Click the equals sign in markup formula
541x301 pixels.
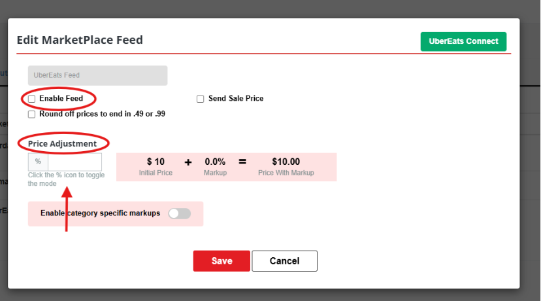point(242,162)
